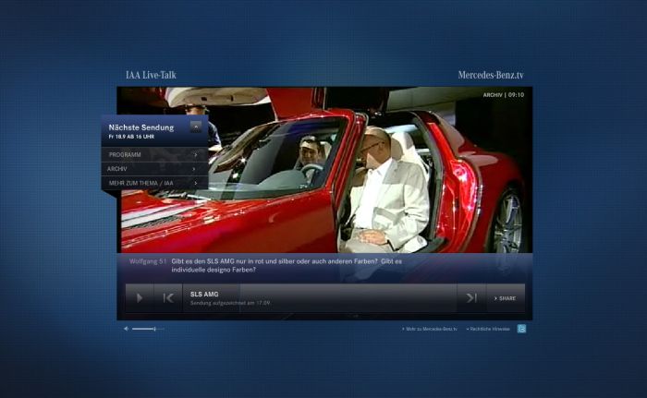Click the SLS AMG clip title

coord(204,294)
